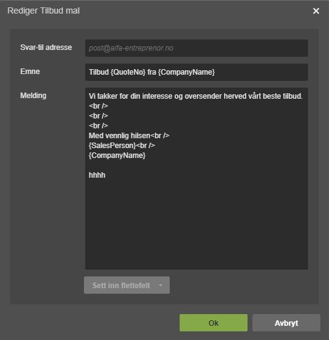Click the Emne label
329x340 pixels.
tap(30, 72)
